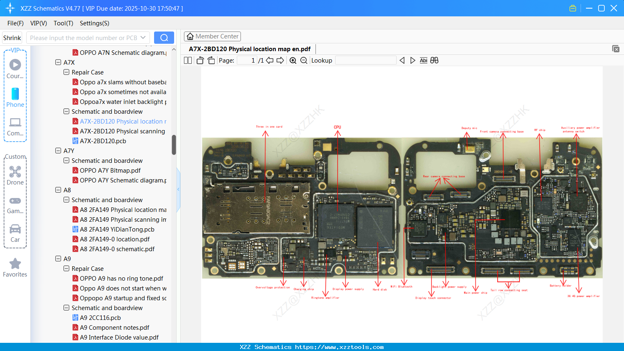Click the tree panel vertical scrollbar

(174, 145)
